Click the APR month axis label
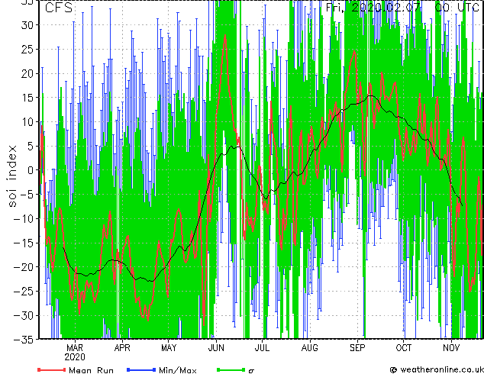Viewport: 484px width, 374px height. point(122,348)
